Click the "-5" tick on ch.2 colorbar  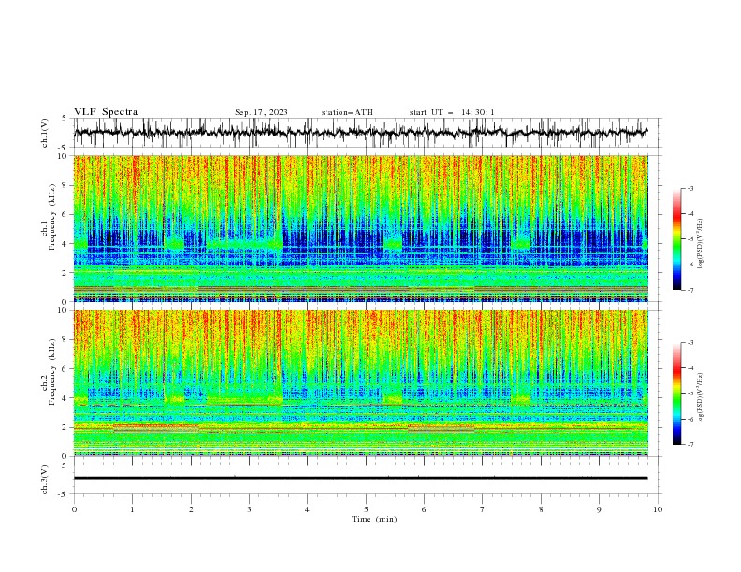(x=690, y=393)
